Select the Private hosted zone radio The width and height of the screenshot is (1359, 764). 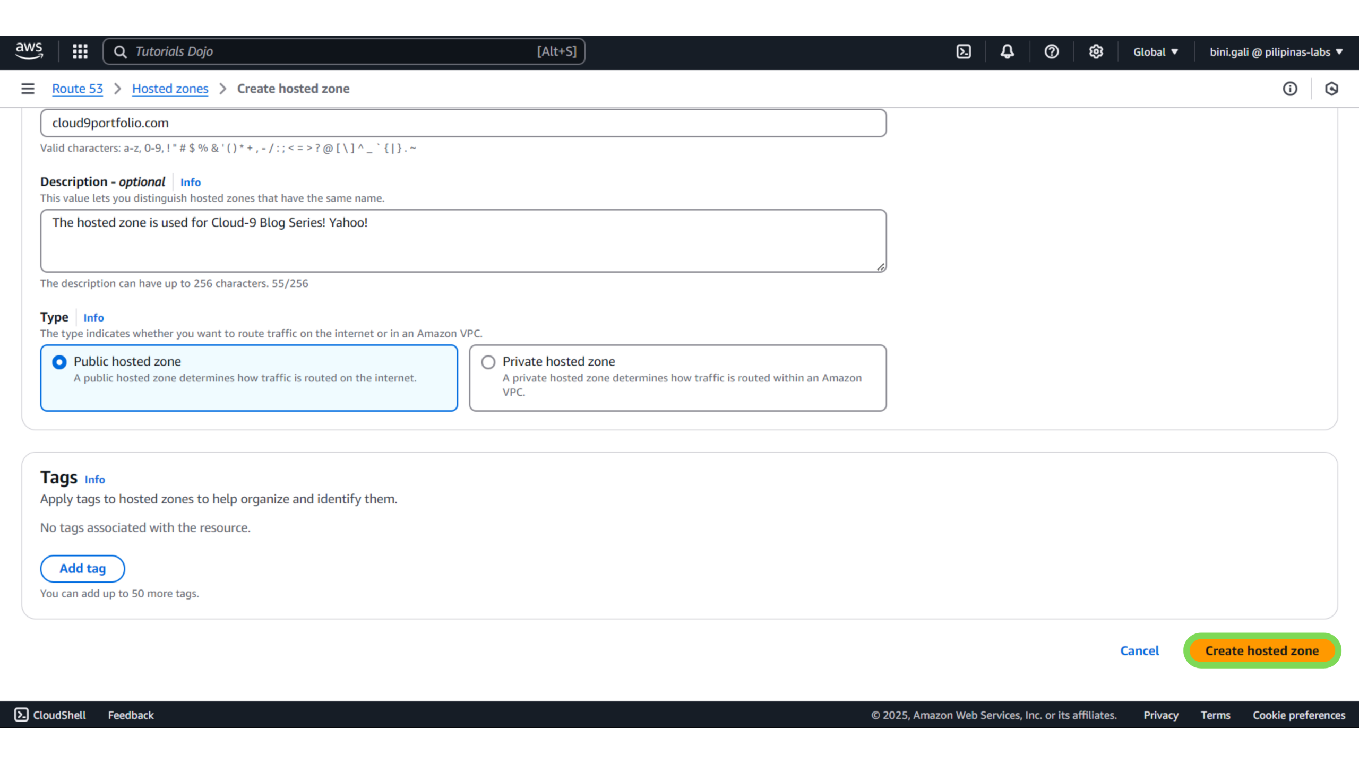488,362
